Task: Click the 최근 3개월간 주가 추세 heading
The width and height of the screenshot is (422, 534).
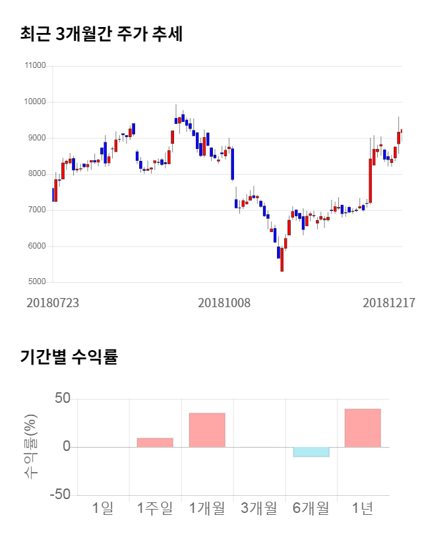Action: click(x=101, y=34)
